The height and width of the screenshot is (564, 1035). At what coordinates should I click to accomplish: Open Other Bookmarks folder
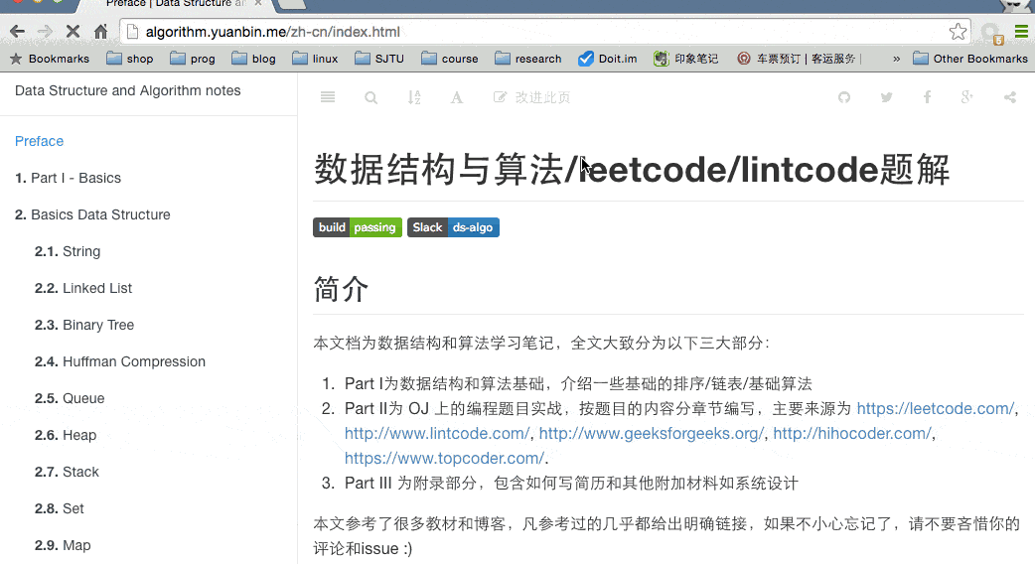(x=970, y=59)
